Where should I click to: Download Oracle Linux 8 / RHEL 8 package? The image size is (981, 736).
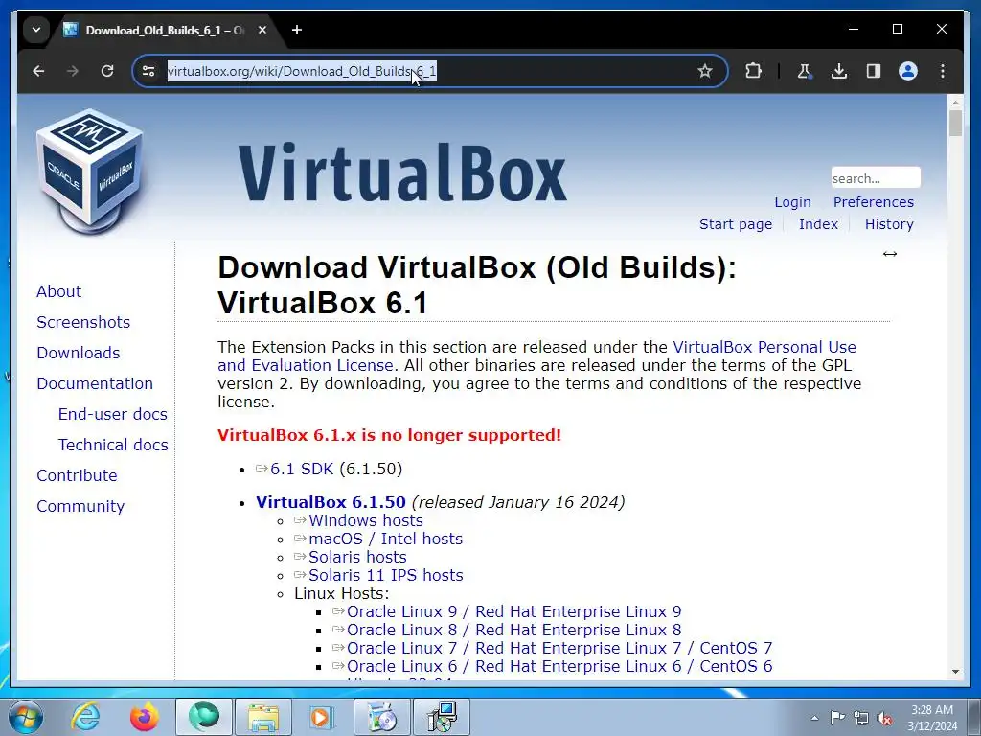pyautogui.click(x=513, y=630)
